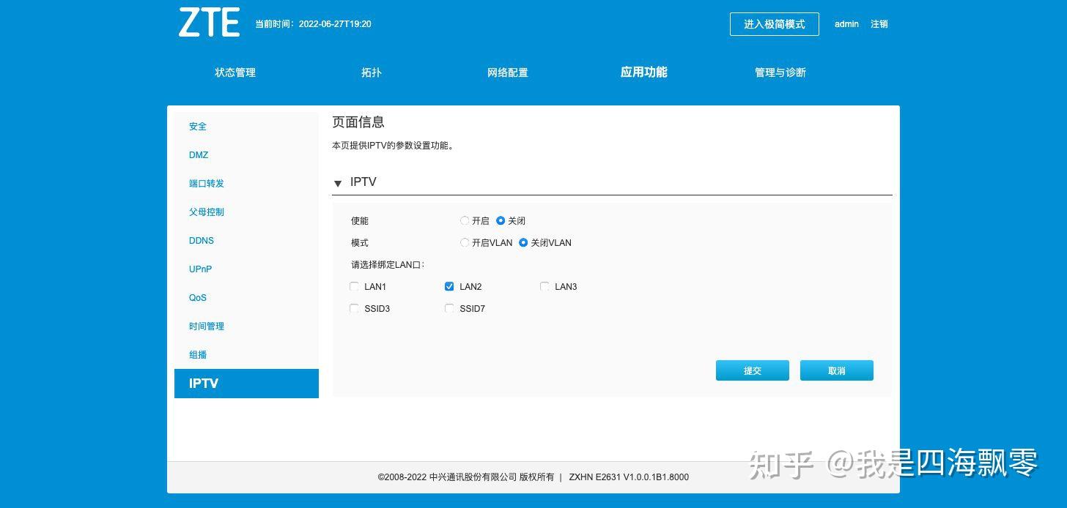Open the UPnP configuration
The image size is (1067, 508).
click(200, 269)
